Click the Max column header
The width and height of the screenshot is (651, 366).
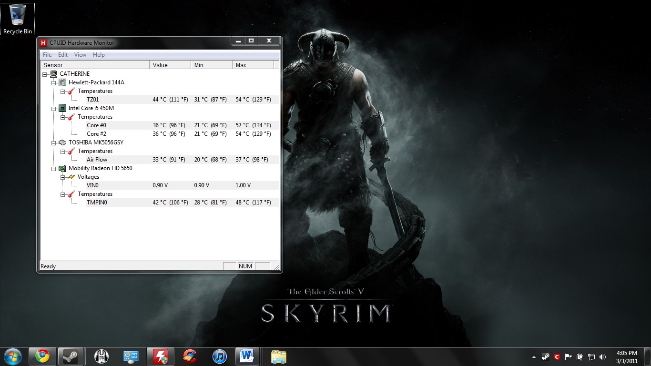253,65
